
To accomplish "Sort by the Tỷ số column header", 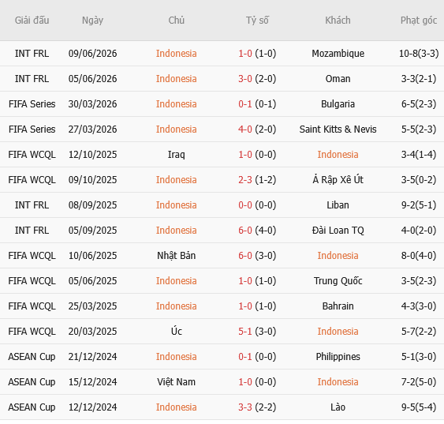I will [x=257, y=21].
